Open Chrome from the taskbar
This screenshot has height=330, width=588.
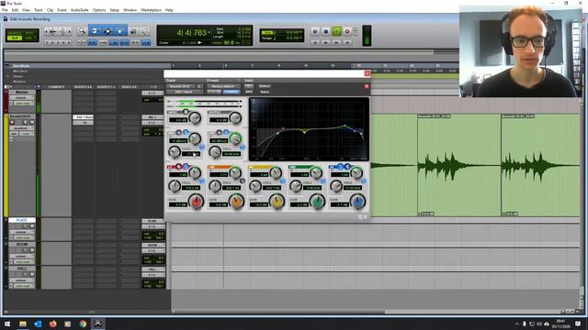click(x=83, y=324)
